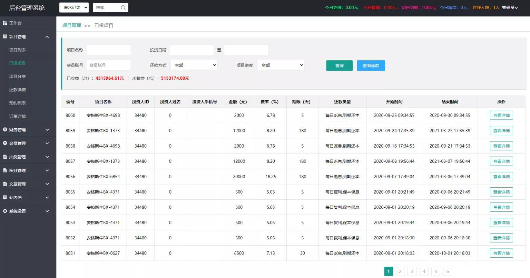
Task: Click the 会员管理 menu icon
Action: tap(5, 143)
